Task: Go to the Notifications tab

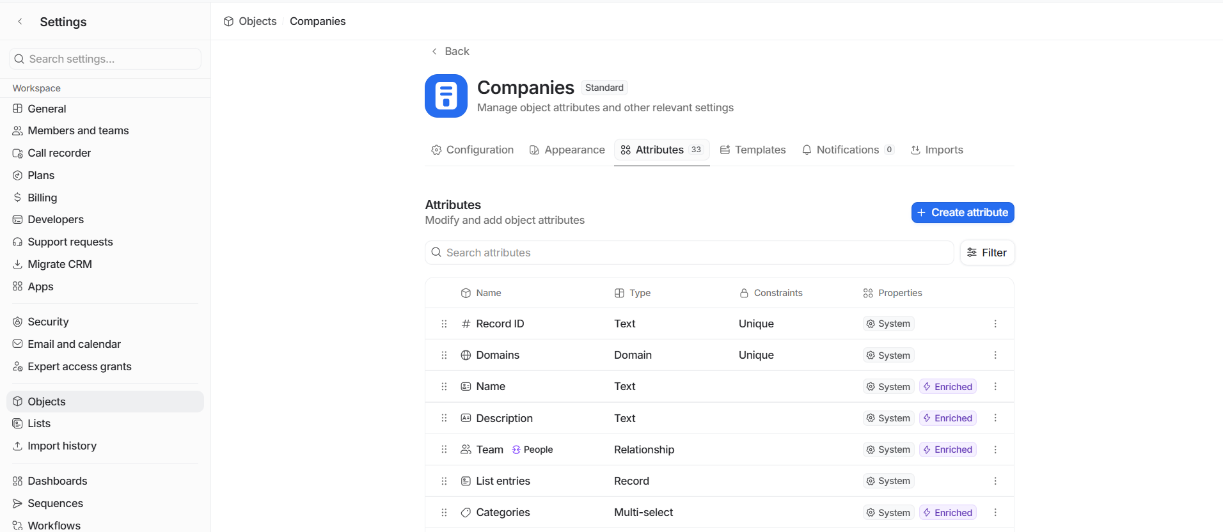Action: pos(847,150)
